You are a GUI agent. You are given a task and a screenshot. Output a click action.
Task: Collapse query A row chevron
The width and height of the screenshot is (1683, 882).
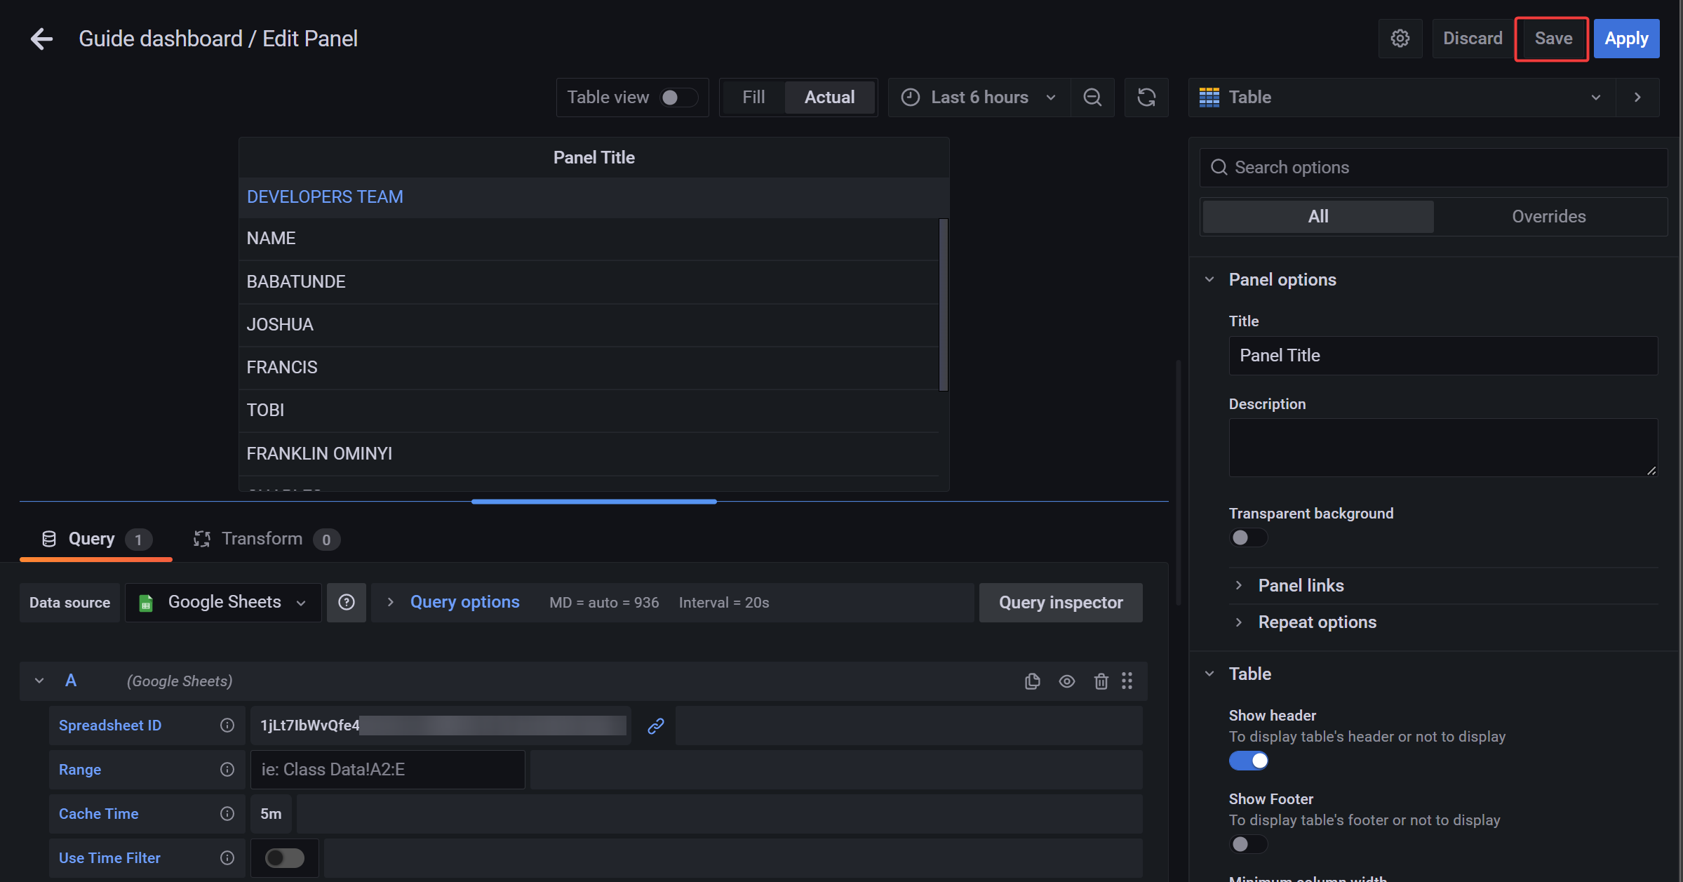[x=39, y=681]
